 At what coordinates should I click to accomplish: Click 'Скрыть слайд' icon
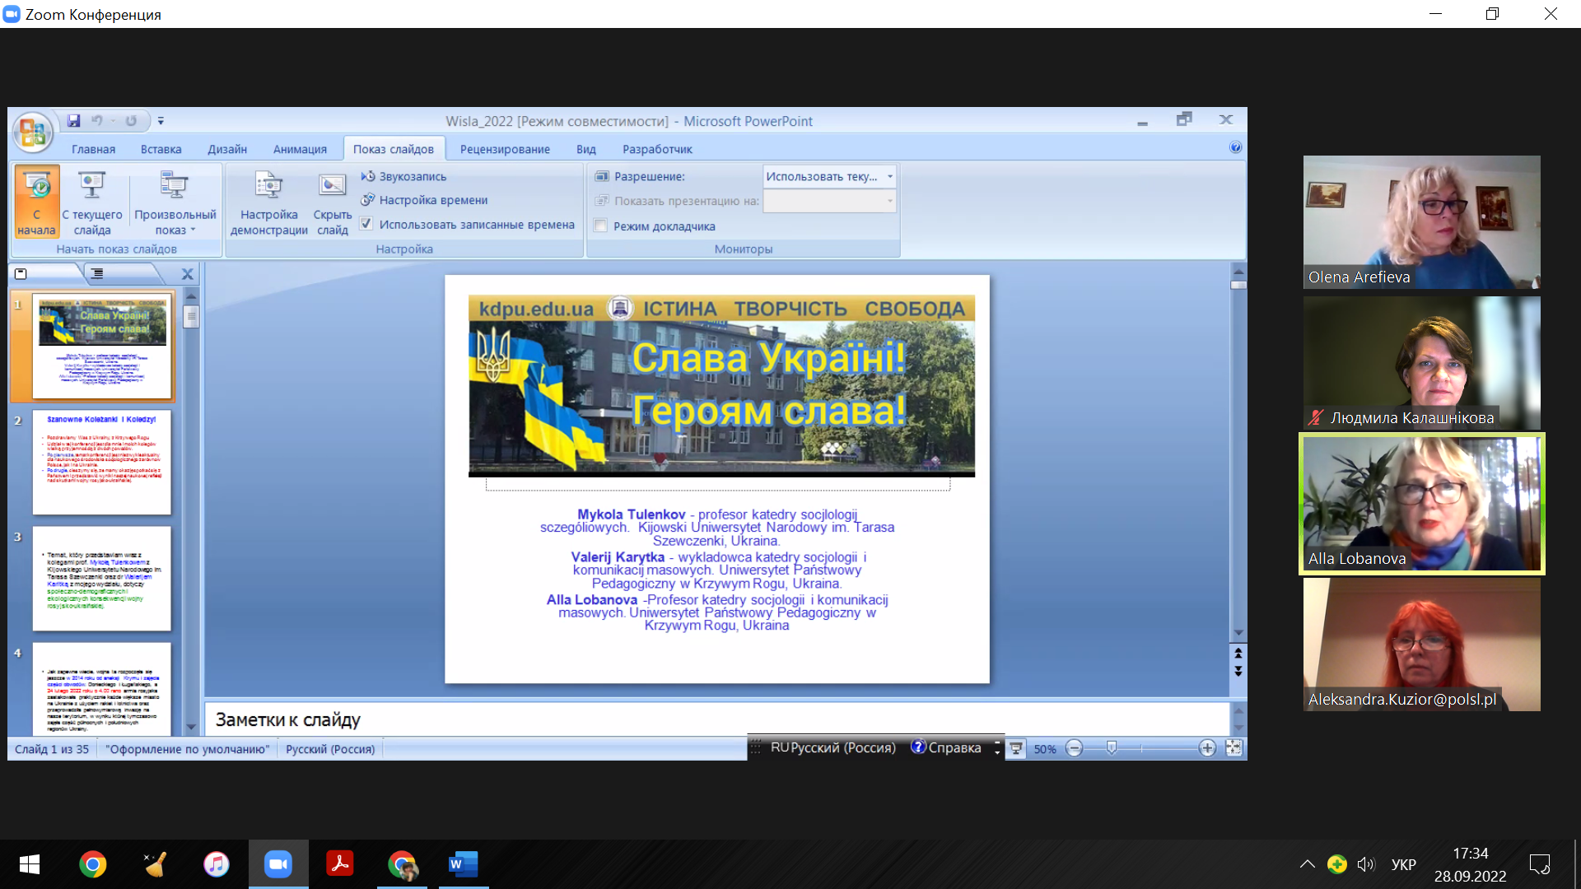click(332, 186)
